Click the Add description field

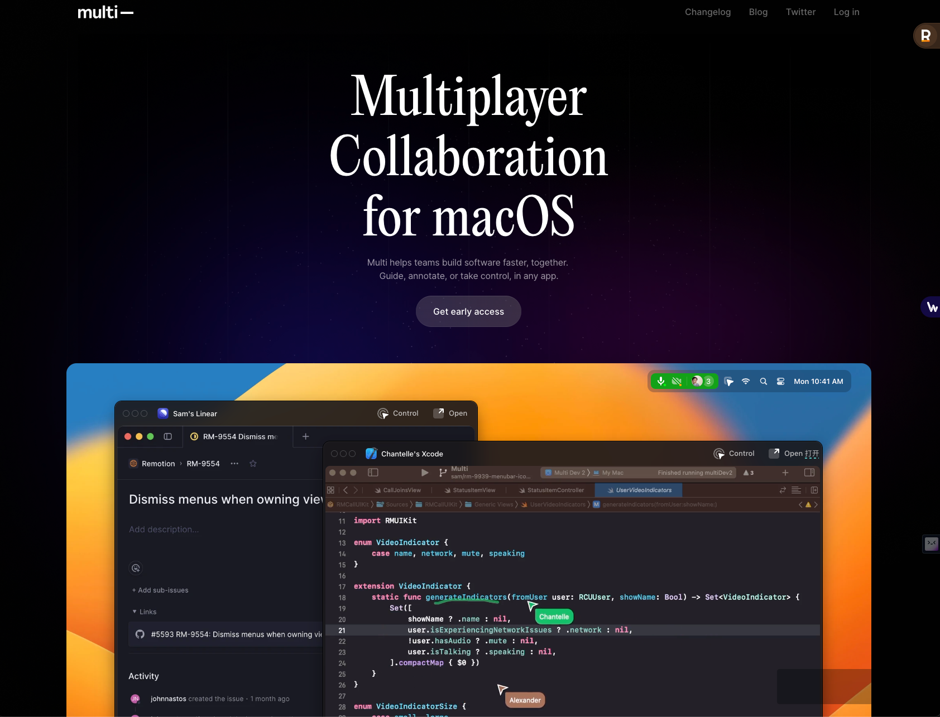[164, 530]
